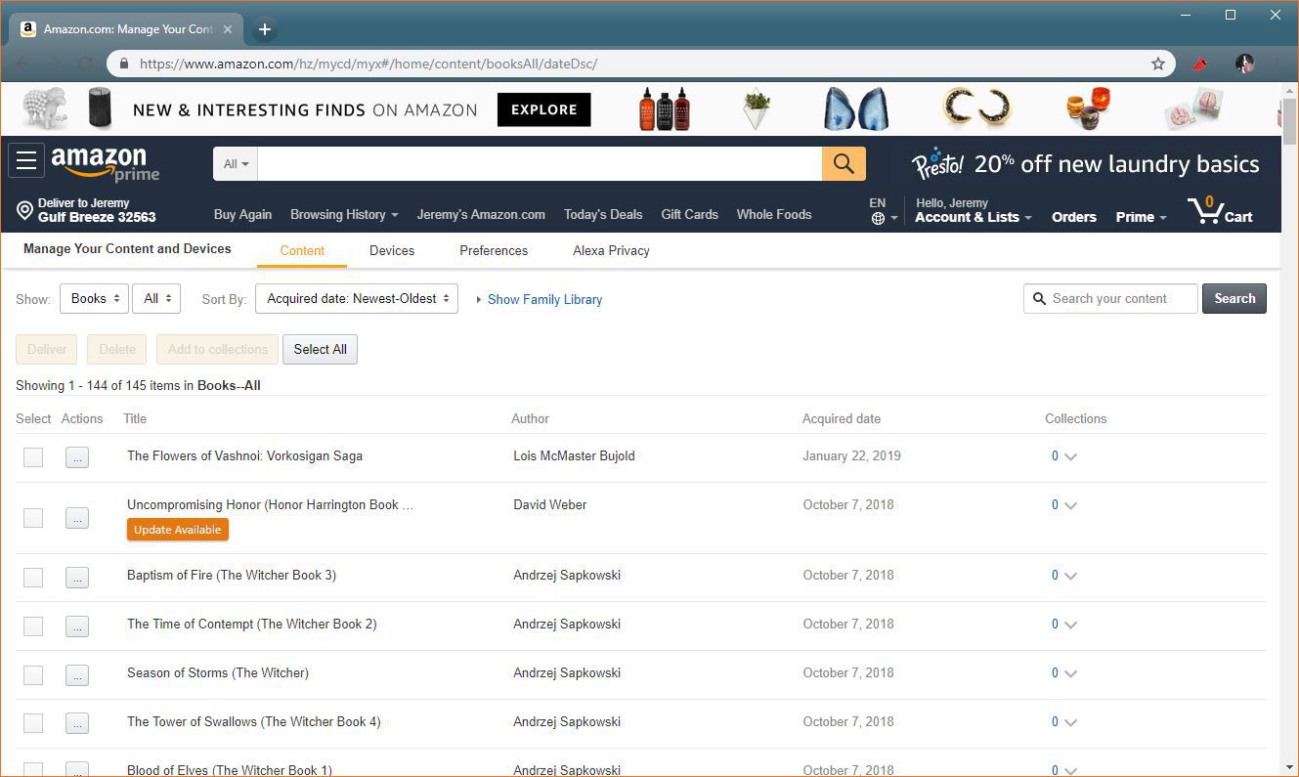Focus the Search your content field
Screen dimensions: 1299x777
(x=1110, y=299)
